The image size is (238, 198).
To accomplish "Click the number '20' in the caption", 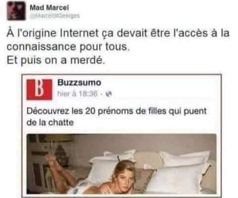I will pyautogui.click(x=90, y=111).
